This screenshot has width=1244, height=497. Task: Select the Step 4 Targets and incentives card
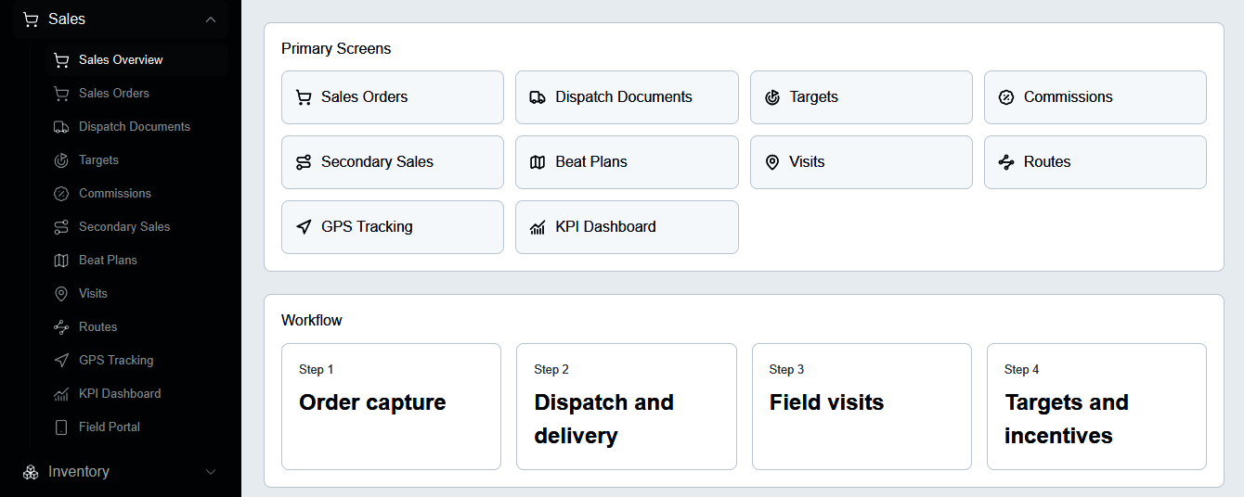(x=1096, y=407)
